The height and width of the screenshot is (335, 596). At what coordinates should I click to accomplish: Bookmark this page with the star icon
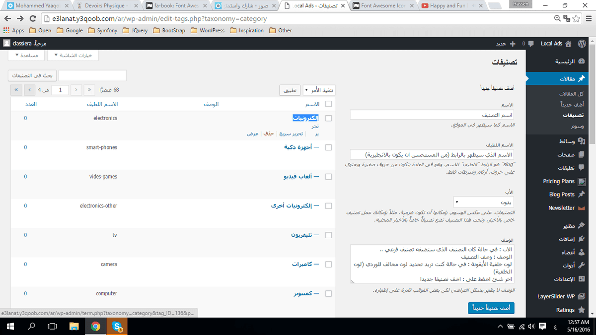pos(577,19)
